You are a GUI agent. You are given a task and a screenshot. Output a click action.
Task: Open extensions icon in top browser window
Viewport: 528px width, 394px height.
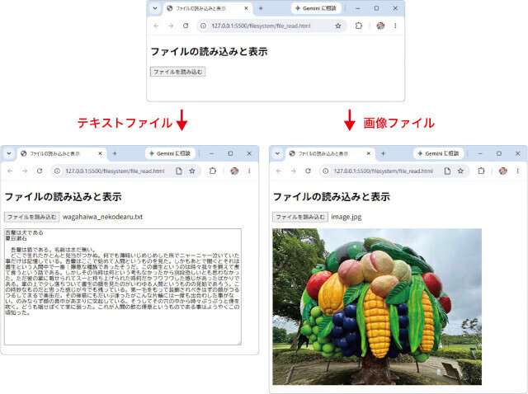pyautogui.click(x=359, y=26)
